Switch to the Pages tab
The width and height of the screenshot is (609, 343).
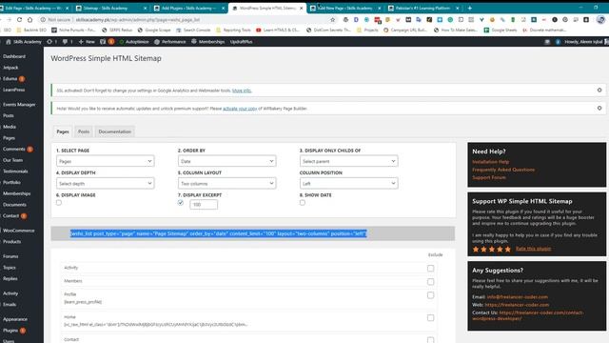[63, 131]
